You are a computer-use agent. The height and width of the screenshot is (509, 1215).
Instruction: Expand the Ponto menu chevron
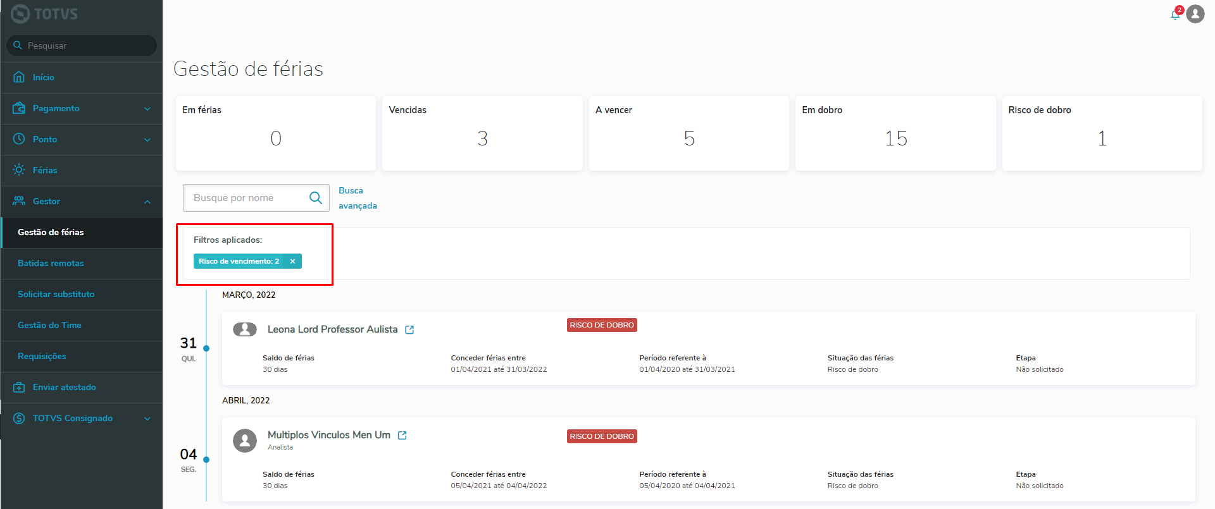pyautogui.click(x=147, y=140)
